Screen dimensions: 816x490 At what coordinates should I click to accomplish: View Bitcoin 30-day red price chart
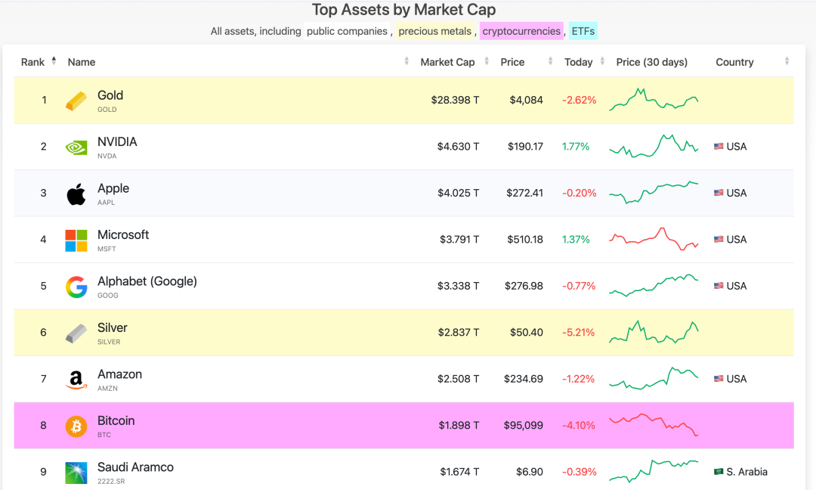click(654, 425)
